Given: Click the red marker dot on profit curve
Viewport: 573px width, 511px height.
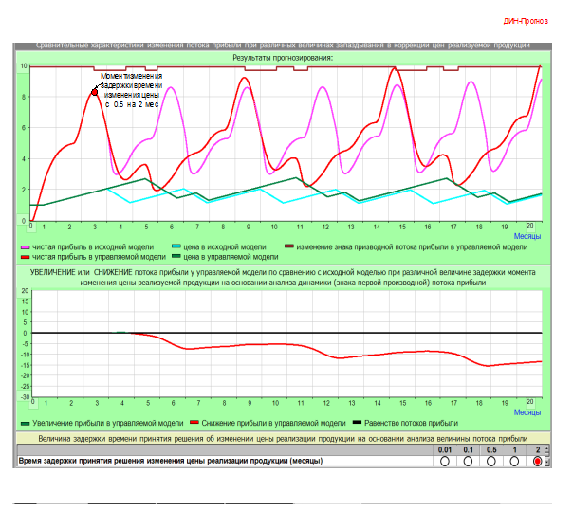Looking at the screenshot, I should (94, 91).
